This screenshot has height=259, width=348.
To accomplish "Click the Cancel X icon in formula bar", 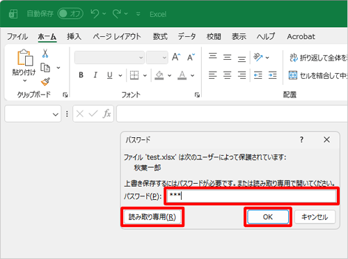I will pos(80,113).
